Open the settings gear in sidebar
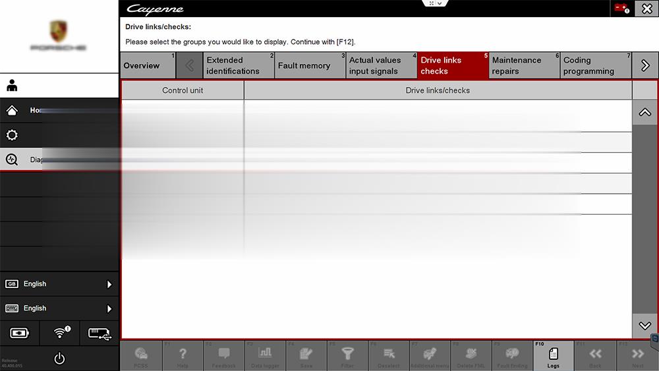Image resolution: width=659 pixels, height=371 pixels. (12, 135)
